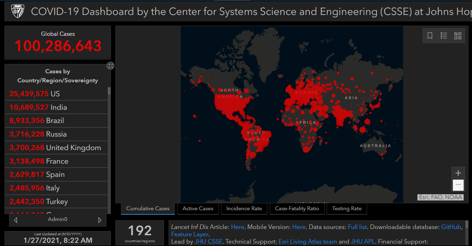Open the Full list data sources link
This screenshot has height=246, width=472.
(x=357, y=227)
